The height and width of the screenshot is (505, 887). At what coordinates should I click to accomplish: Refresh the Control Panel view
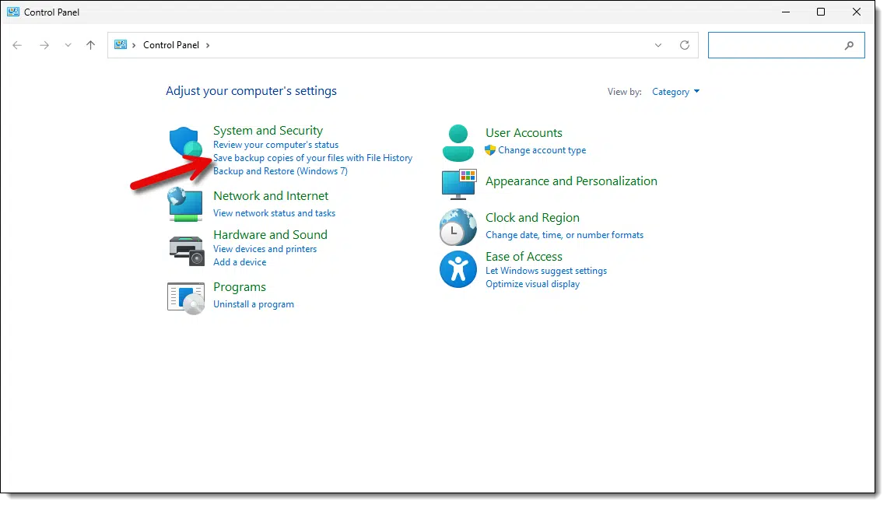(x=685, y=45)
